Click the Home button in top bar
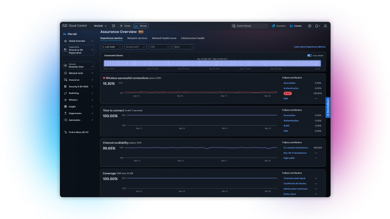Viewport: 390px width, 219px height. [x=125, y=26]
